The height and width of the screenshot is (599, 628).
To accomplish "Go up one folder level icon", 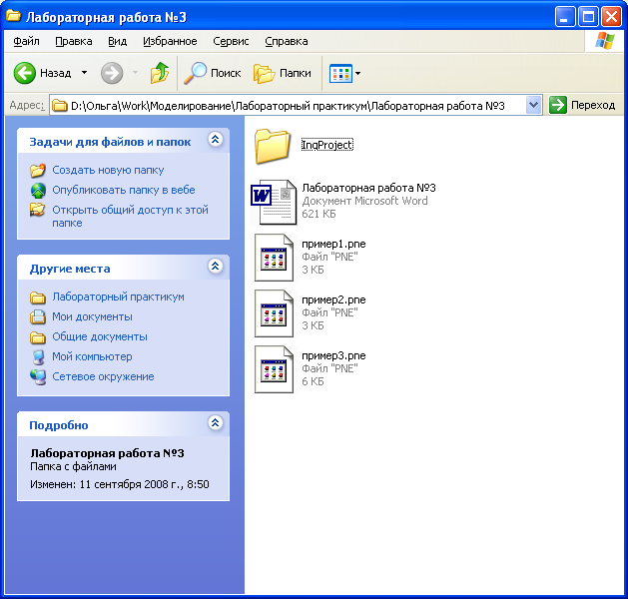I will pyautogui.click(x=160, y=73).
